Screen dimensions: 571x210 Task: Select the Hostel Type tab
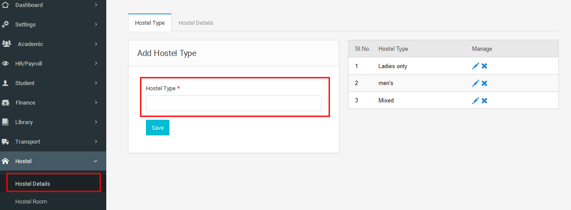(150, 23)
